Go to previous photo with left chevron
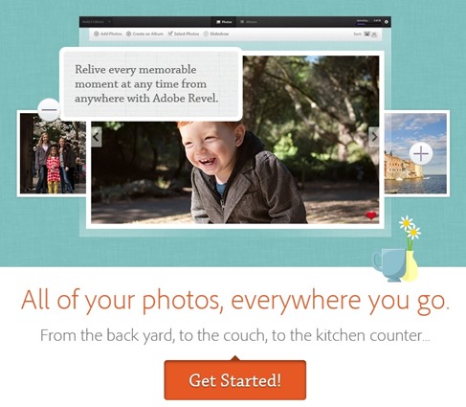The width and height of the screenshot is (466, 407). tap(97, 137)
